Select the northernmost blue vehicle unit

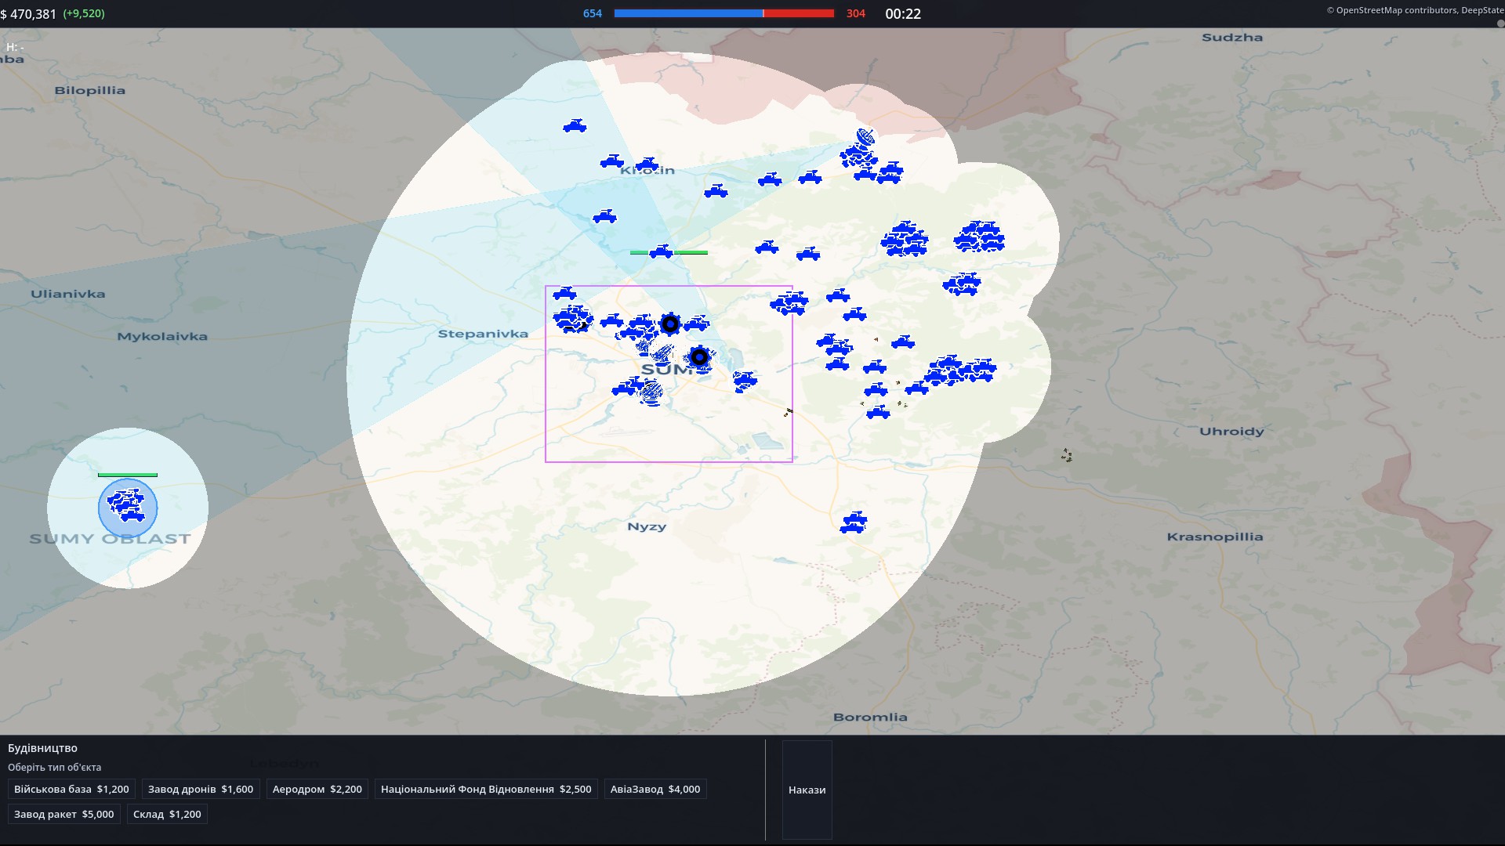[x=575, y=126]
